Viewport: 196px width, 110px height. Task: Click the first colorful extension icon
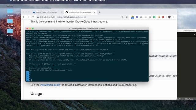133,17
